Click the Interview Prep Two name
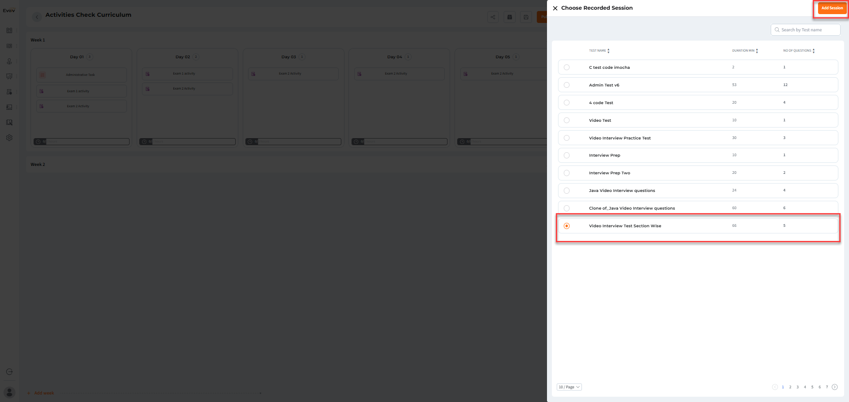Image resolution: width=849 pixels, height=402 pixels. 610,173
